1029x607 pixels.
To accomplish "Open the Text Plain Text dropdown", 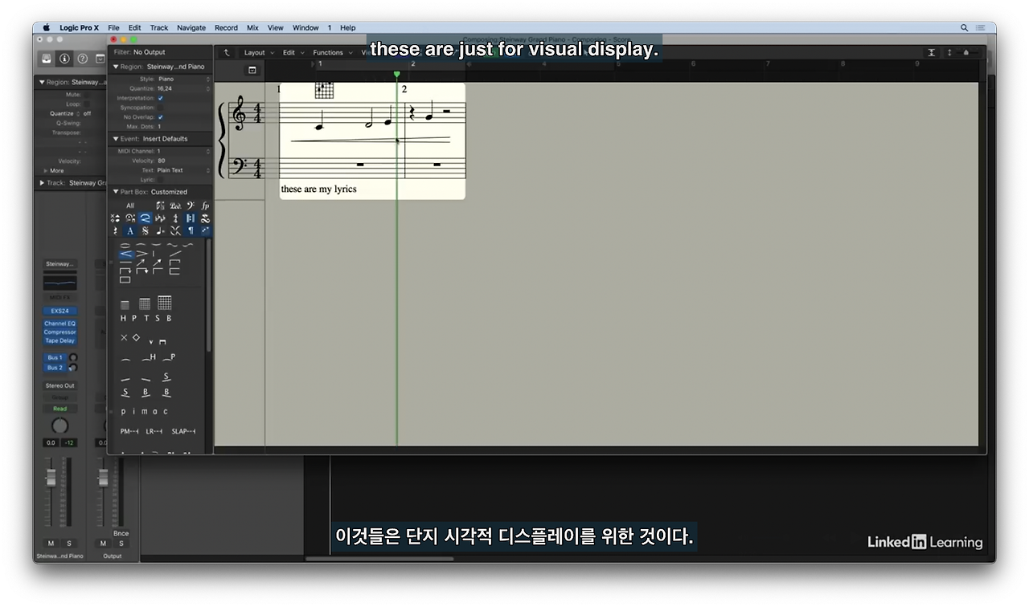I will (x=183, y=170).
